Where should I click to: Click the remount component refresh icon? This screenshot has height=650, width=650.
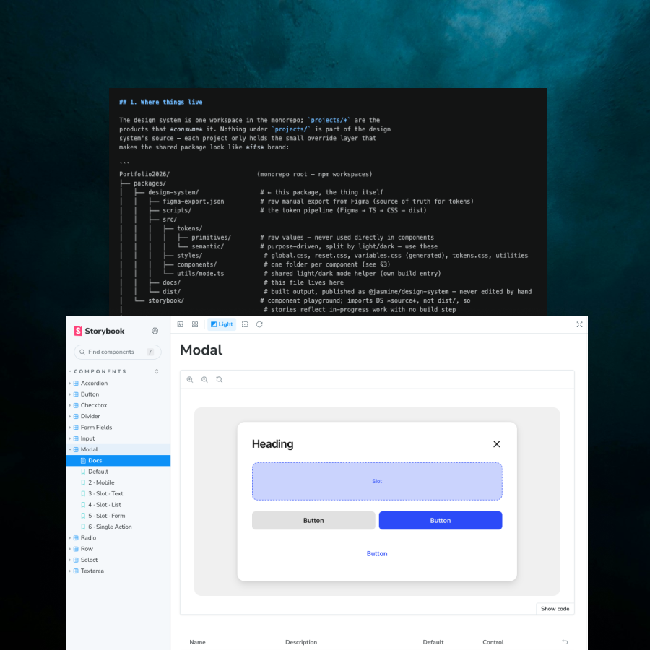pyautogui.click(x=259, y=324)
